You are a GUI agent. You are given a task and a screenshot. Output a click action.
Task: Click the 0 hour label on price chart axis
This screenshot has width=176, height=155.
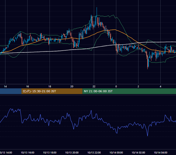(116, 87)
